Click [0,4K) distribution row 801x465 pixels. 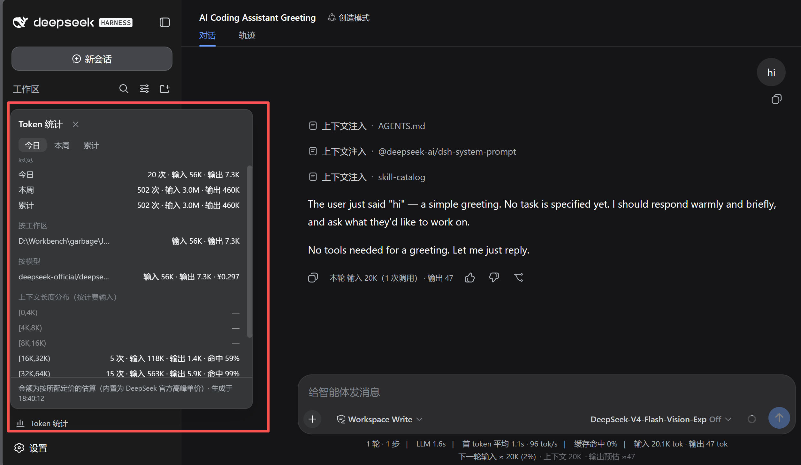129,313
